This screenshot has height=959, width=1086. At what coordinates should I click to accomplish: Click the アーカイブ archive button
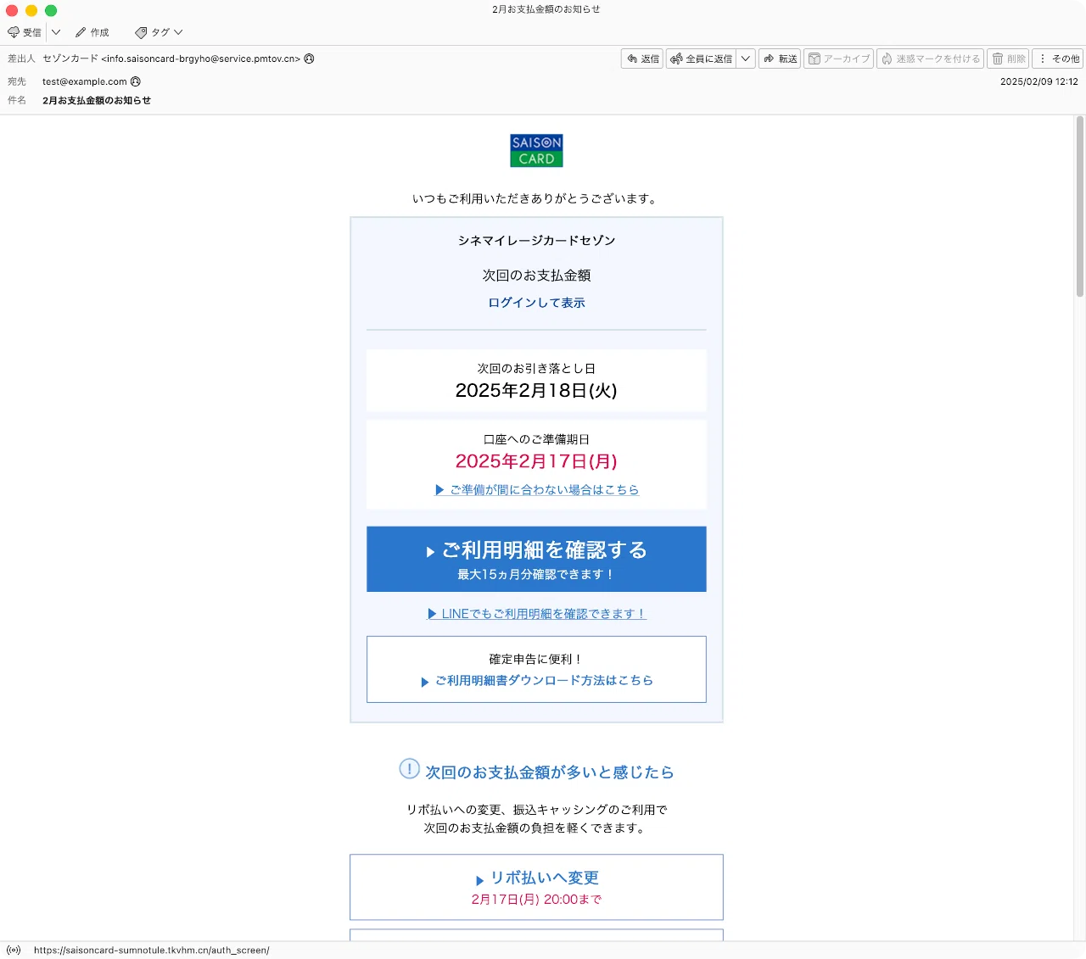838,59
